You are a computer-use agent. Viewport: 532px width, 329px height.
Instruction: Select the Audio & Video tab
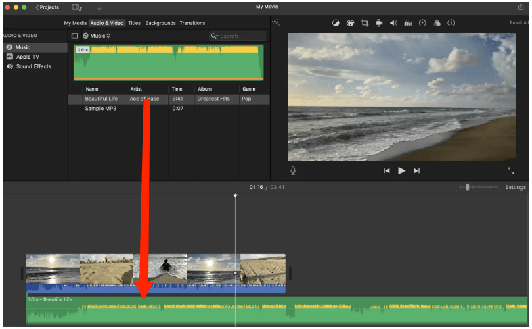(107, 23)
